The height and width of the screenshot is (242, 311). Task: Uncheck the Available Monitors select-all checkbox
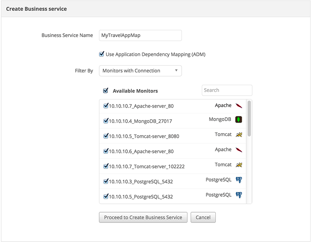click(106, 91)
